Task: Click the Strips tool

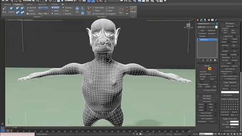Action: click(66, 11)
